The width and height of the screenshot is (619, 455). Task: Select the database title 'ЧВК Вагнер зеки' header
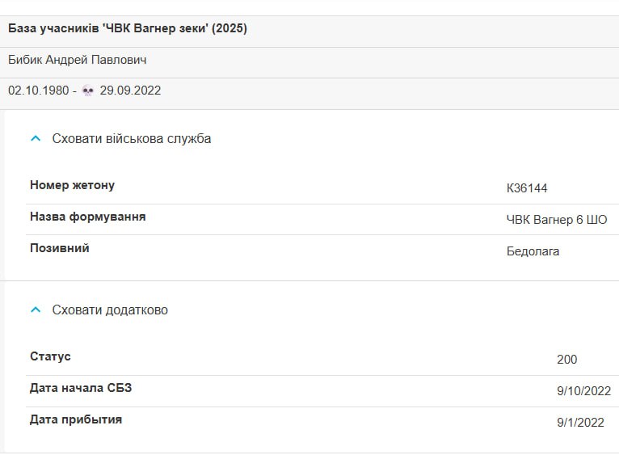[128, 28]
